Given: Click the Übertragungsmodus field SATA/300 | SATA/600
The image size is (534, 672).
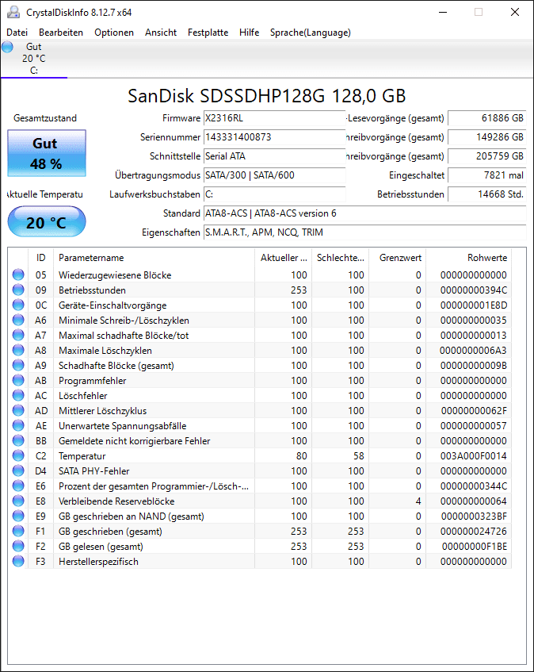Looking at the screenshot, I should pyautogui.click(x=274, y=175).
